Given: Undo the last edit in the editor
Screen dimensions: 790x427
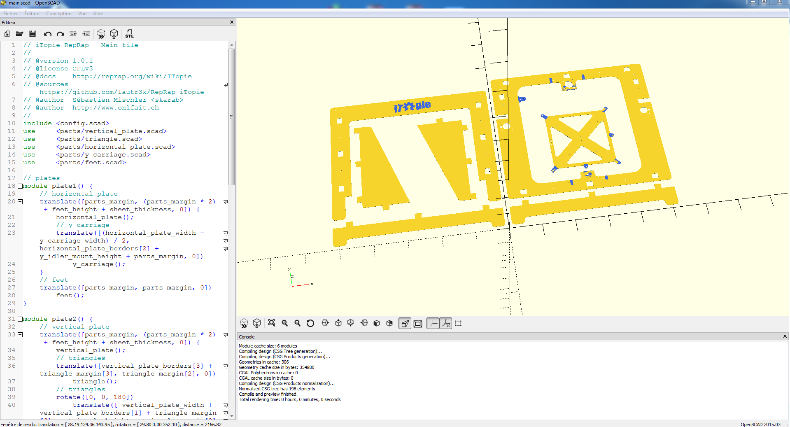Looking at the screenshot, I should (48, 34).
